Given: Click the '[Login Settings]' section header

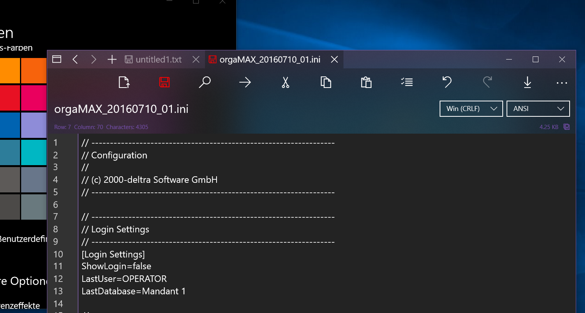Looking at the screenshot, I should [113, 254].
